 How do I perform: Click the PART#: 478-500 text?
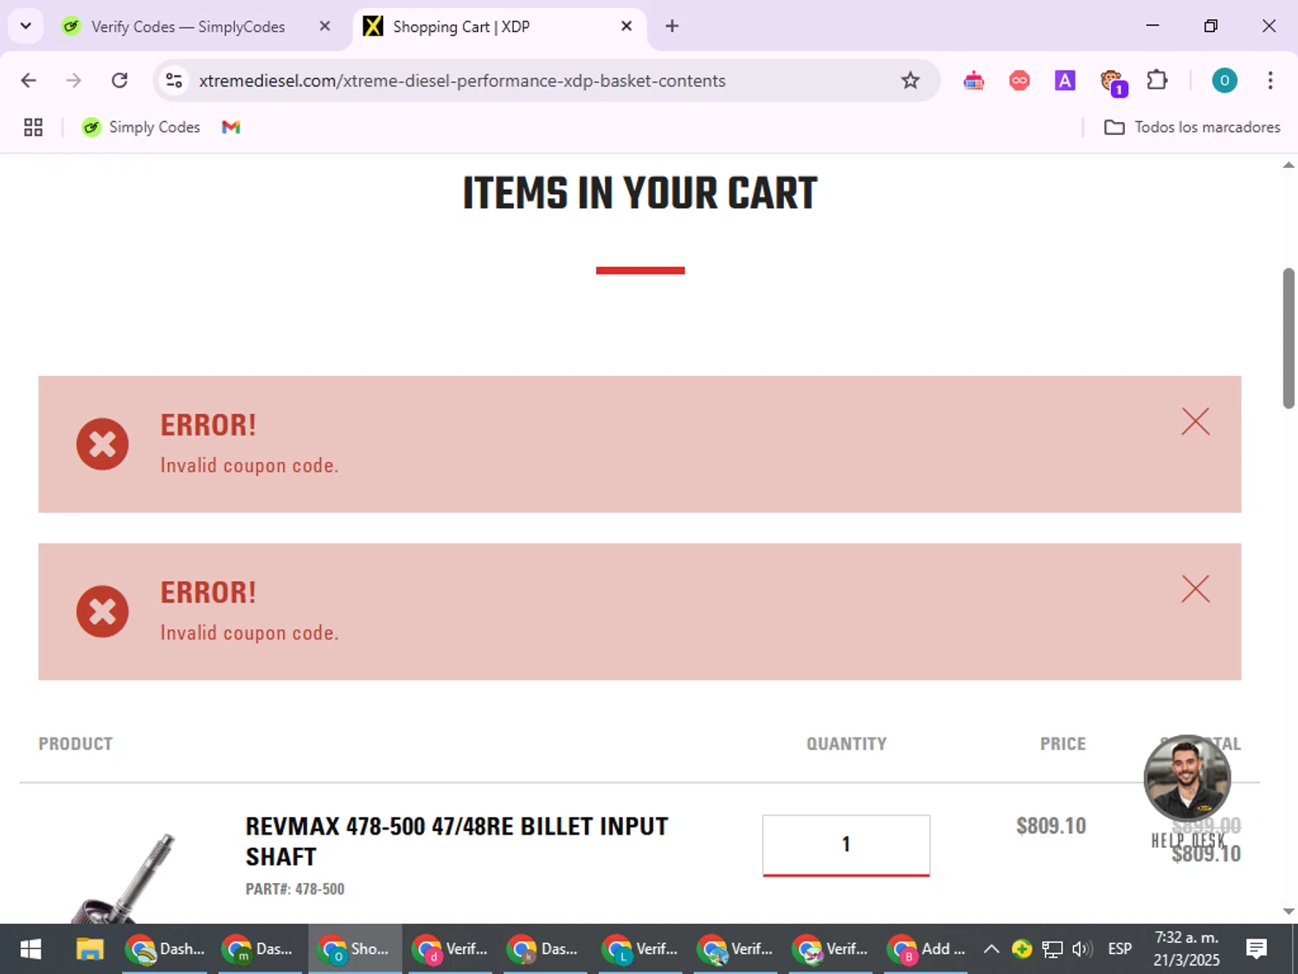[x=295, y=889]
